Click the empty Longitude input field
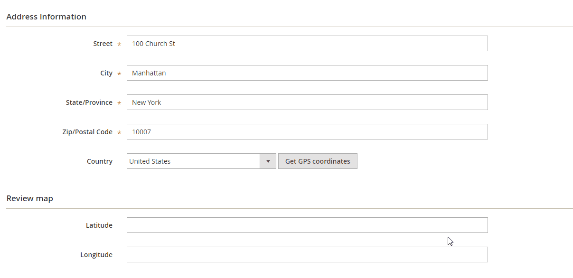Image resolution: width=573 pixels, height=278 pixels. click(307, 254)
